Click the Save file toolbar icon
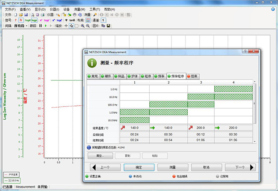Image resolution: width=278 pixels, height=191 pixels. [x=26, y=15]
